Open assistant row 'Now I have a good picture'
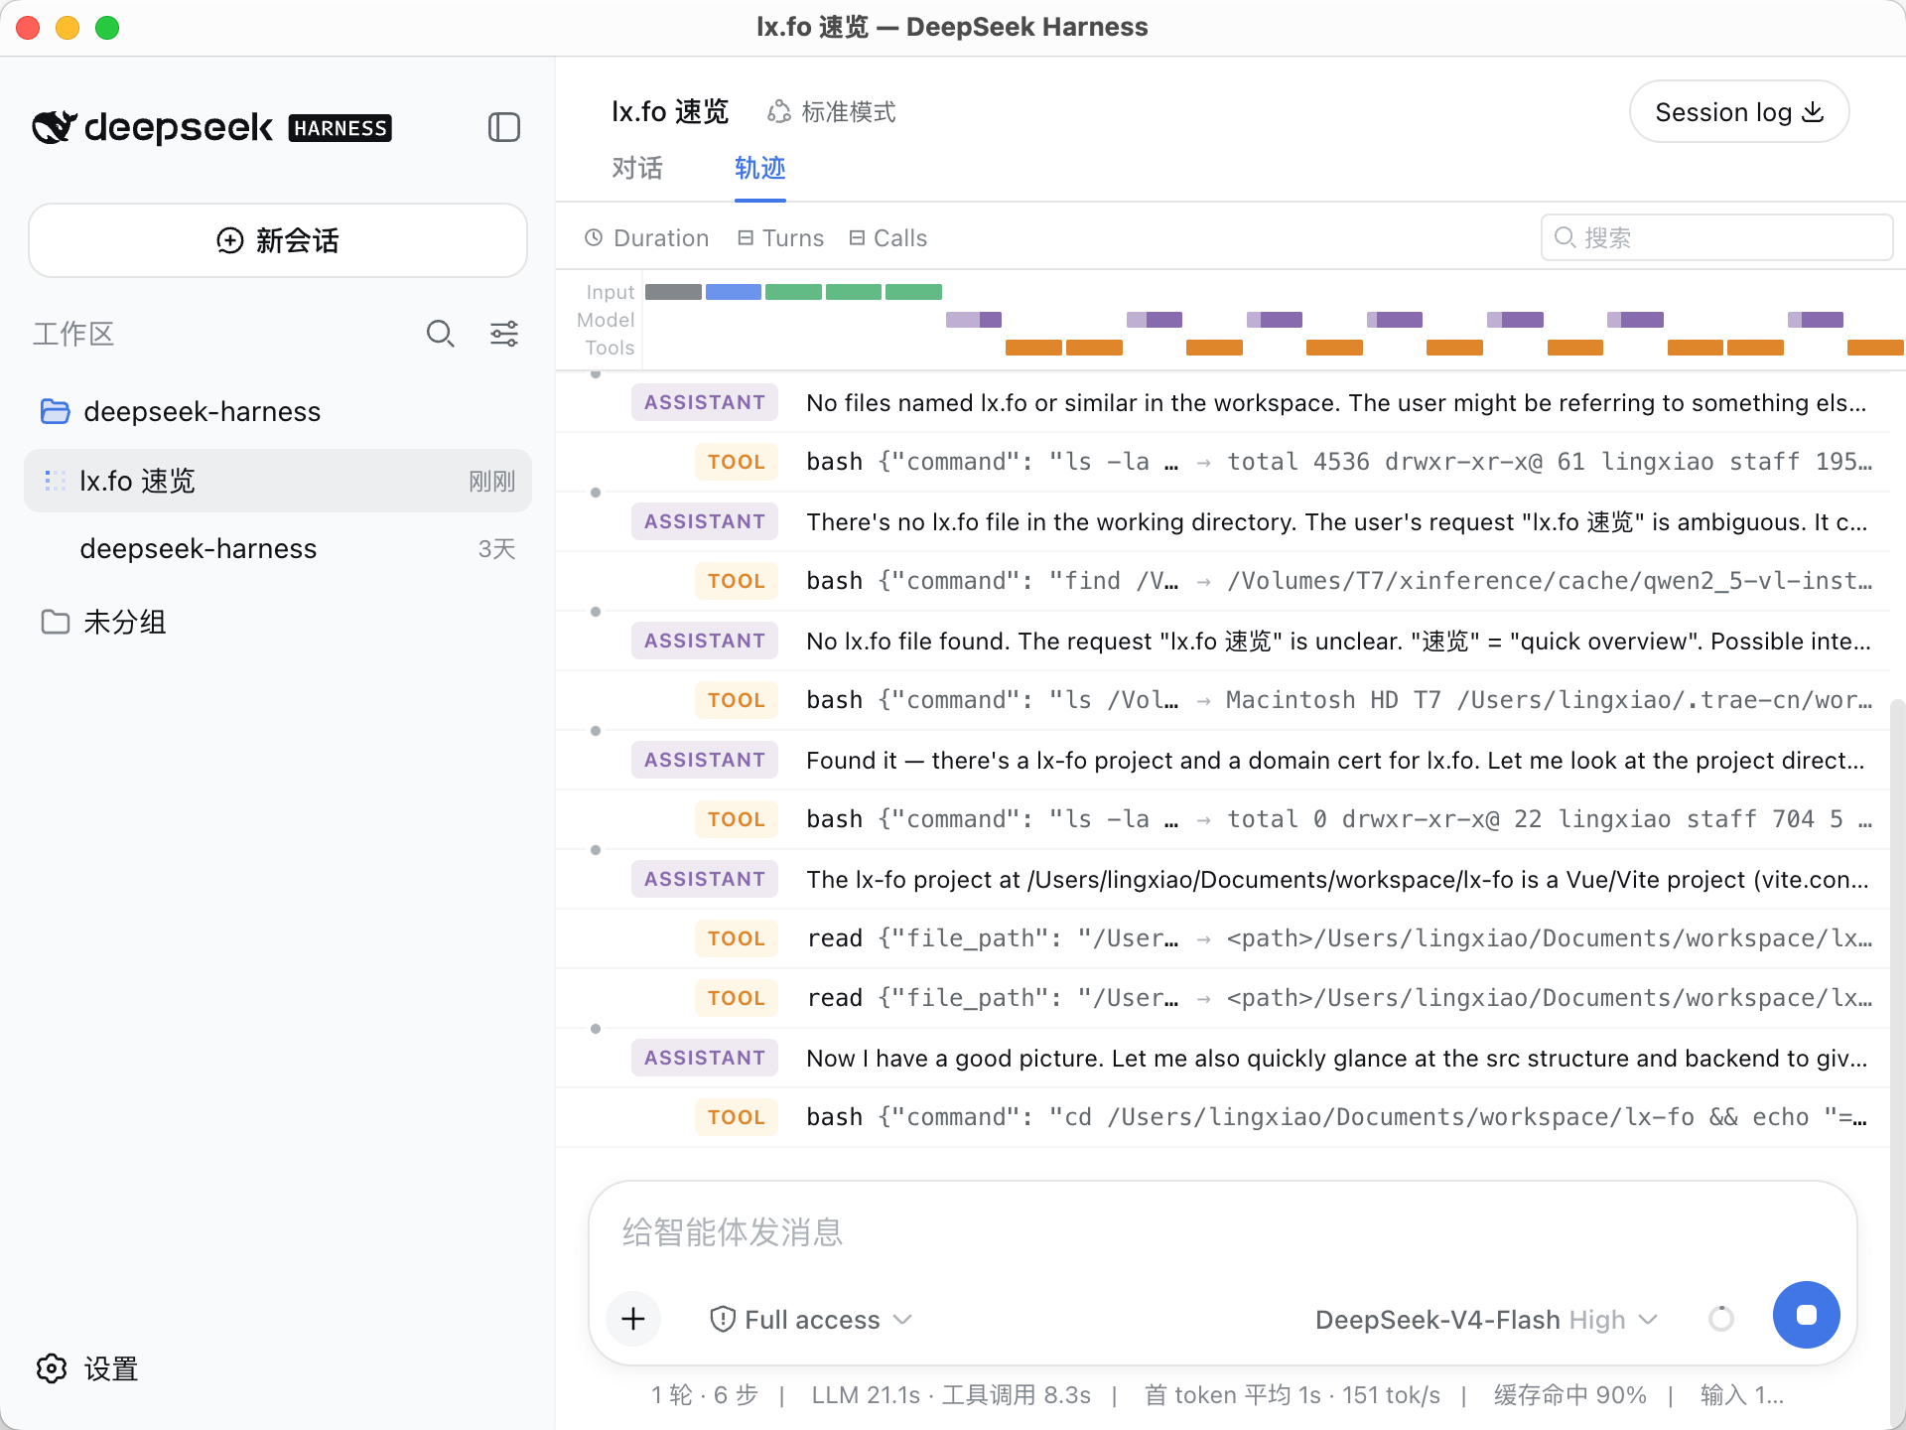1906x1430 pixels. pyautogui.click(x=1223, y=1058)
